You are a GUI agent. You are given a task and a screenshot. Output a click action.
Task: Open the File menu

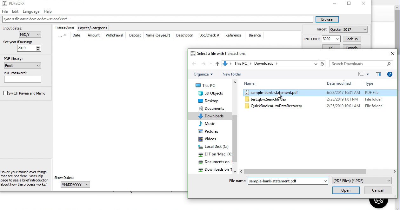[5, 11]
